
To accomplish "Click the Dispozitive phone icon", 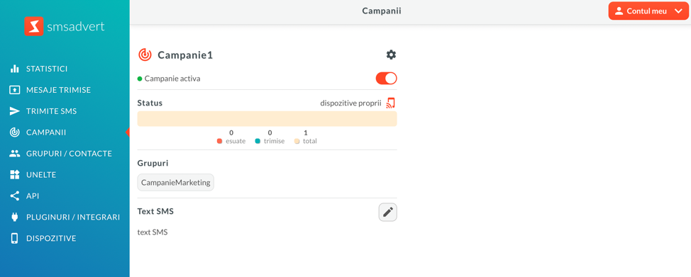I will pyautogui.click(x=14, y=238).
